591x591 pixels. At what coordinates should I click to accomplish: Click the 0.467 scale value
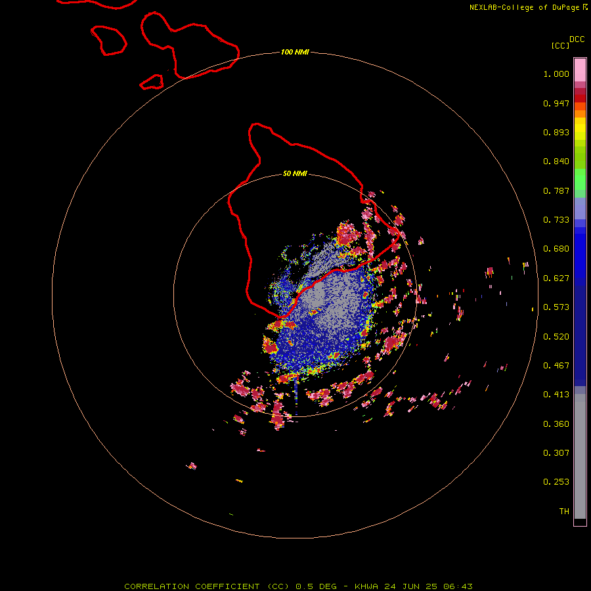[556, 366]
